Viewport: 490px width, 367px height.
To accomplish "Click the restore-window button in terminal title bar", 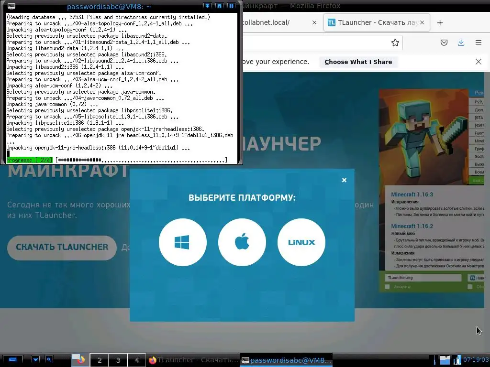I will [x=219, y=6].
